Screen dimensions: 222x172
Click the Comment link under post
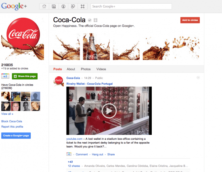[x=82, y=154]
